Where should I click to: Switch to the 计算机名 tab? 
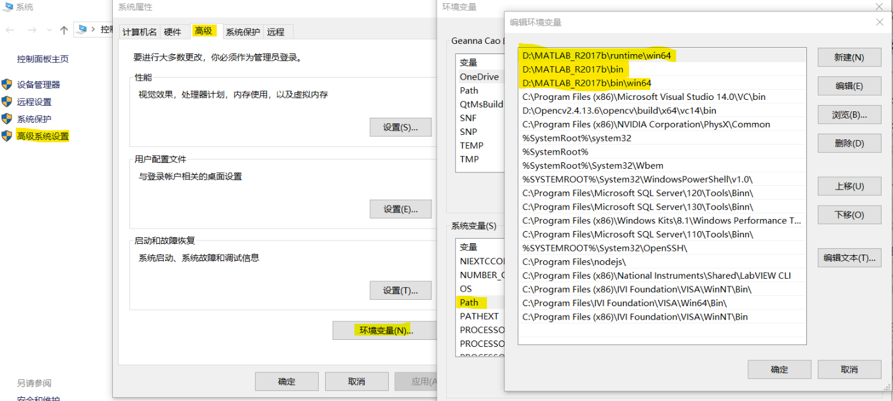pyautogui.click(x=139, y=31)
